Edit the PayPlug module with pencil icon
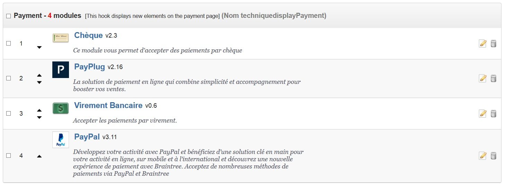This screenshot has width=506, height=184. [482, 78]
